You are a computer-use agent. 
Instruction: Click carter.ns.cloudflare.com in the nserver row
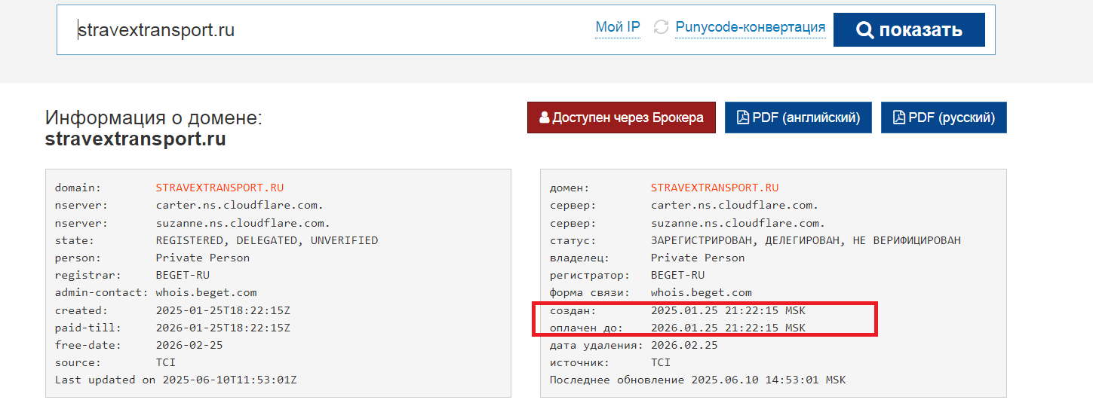point(239,205)
